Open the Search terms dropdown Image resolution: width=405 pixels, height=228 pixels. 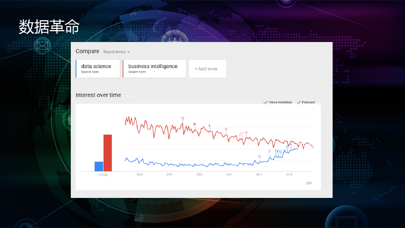point(117,52)
